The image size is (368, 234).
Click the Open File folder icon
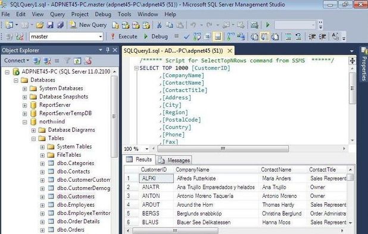click(x=40, y=25)
